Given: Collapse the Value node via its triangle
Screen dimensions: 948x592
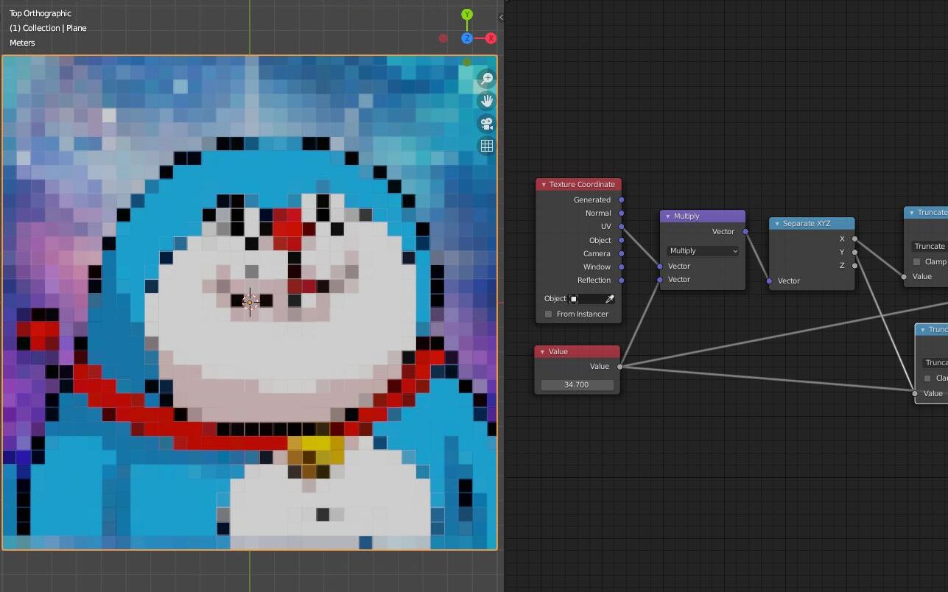Looking at the screenshot, I should click(x=543, y=352).
